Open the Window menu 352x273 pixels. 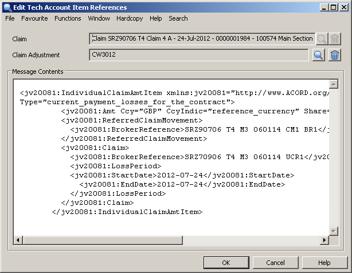[99, 18]
